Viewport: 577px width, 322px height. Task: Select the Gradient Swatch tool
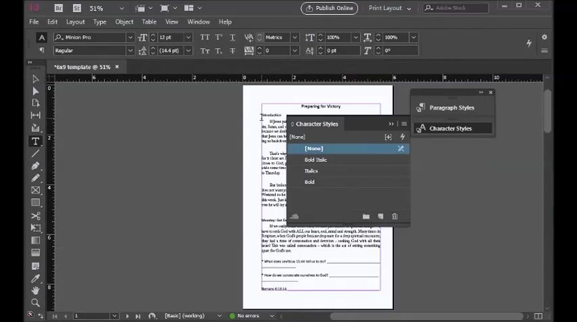click(x=35, y=240)
